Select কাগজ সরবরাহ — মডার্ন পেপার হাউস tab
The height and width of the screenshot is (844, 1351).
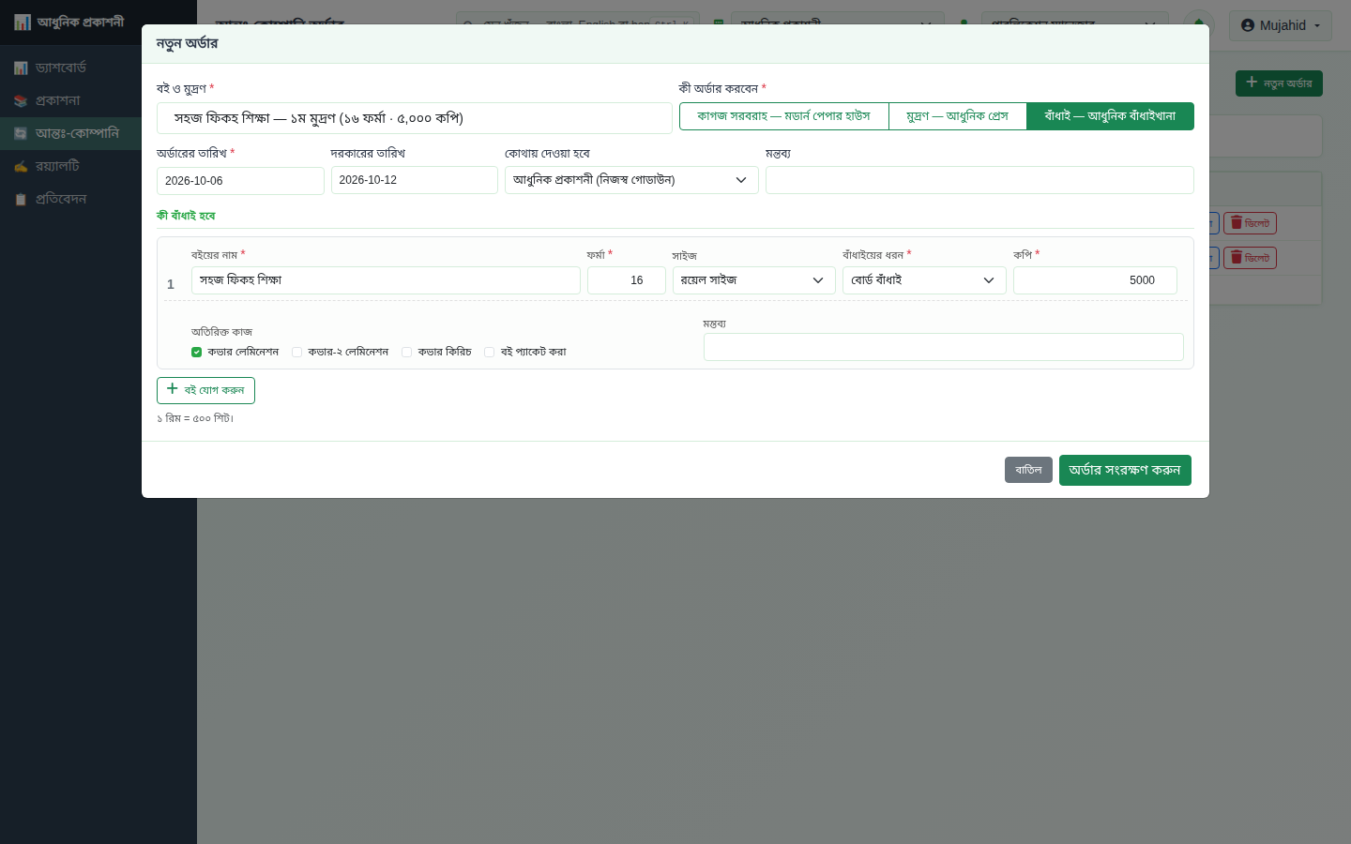tap(783, 116)
